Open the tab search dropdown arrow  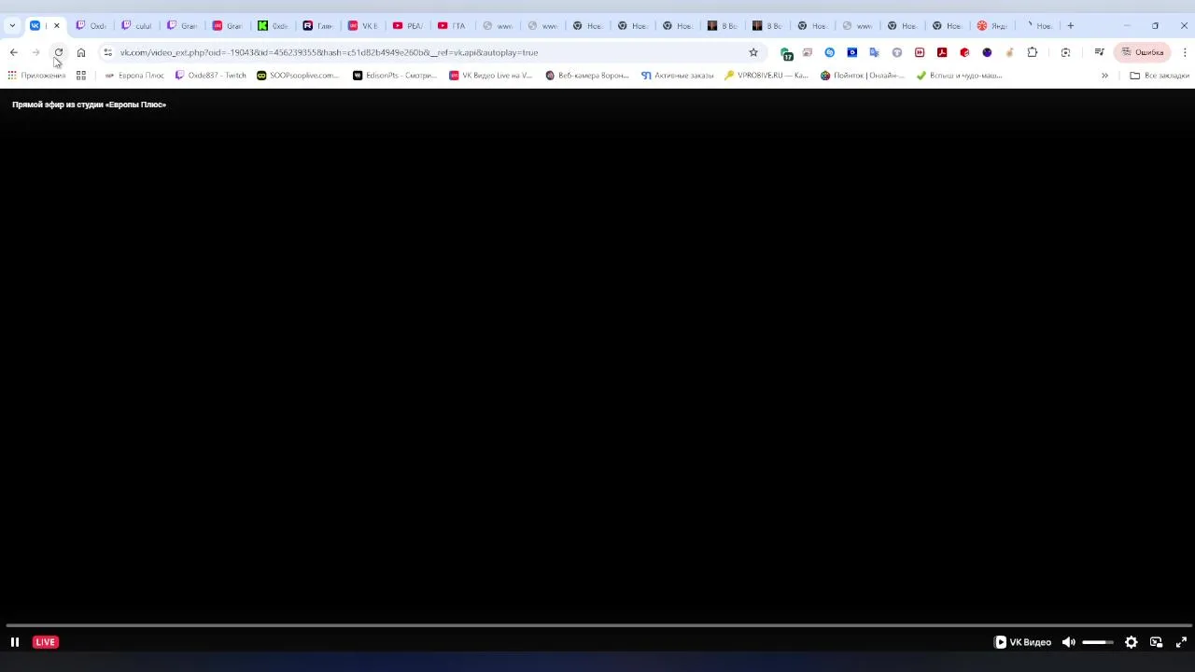click(12, 25)
